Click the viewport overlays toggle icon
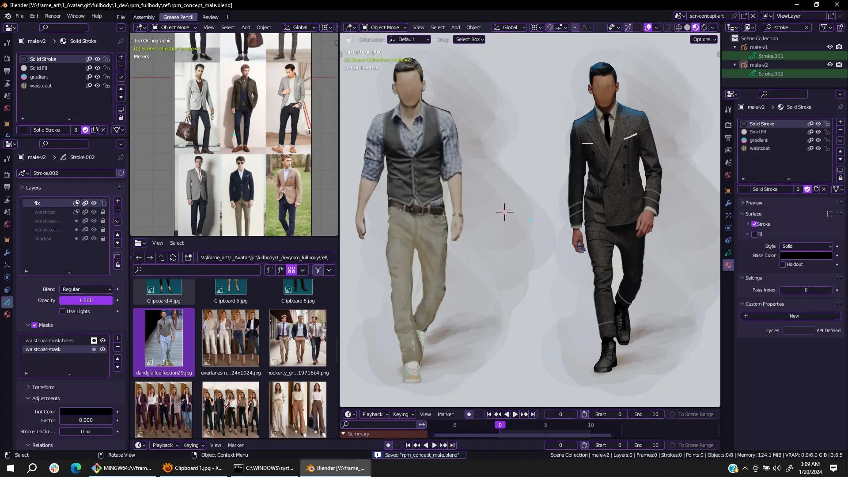The image size is (848, 477). (x=647, y=27)
